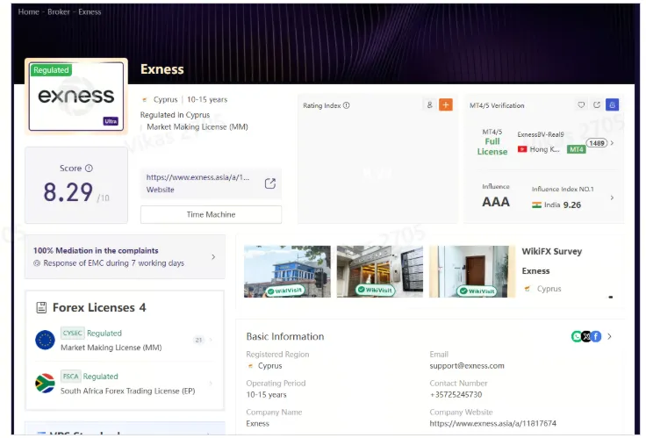Screen dimensions: 646x438
Task: Click the Forex Licenses 4 heading
Action: (x=99, y=307)
